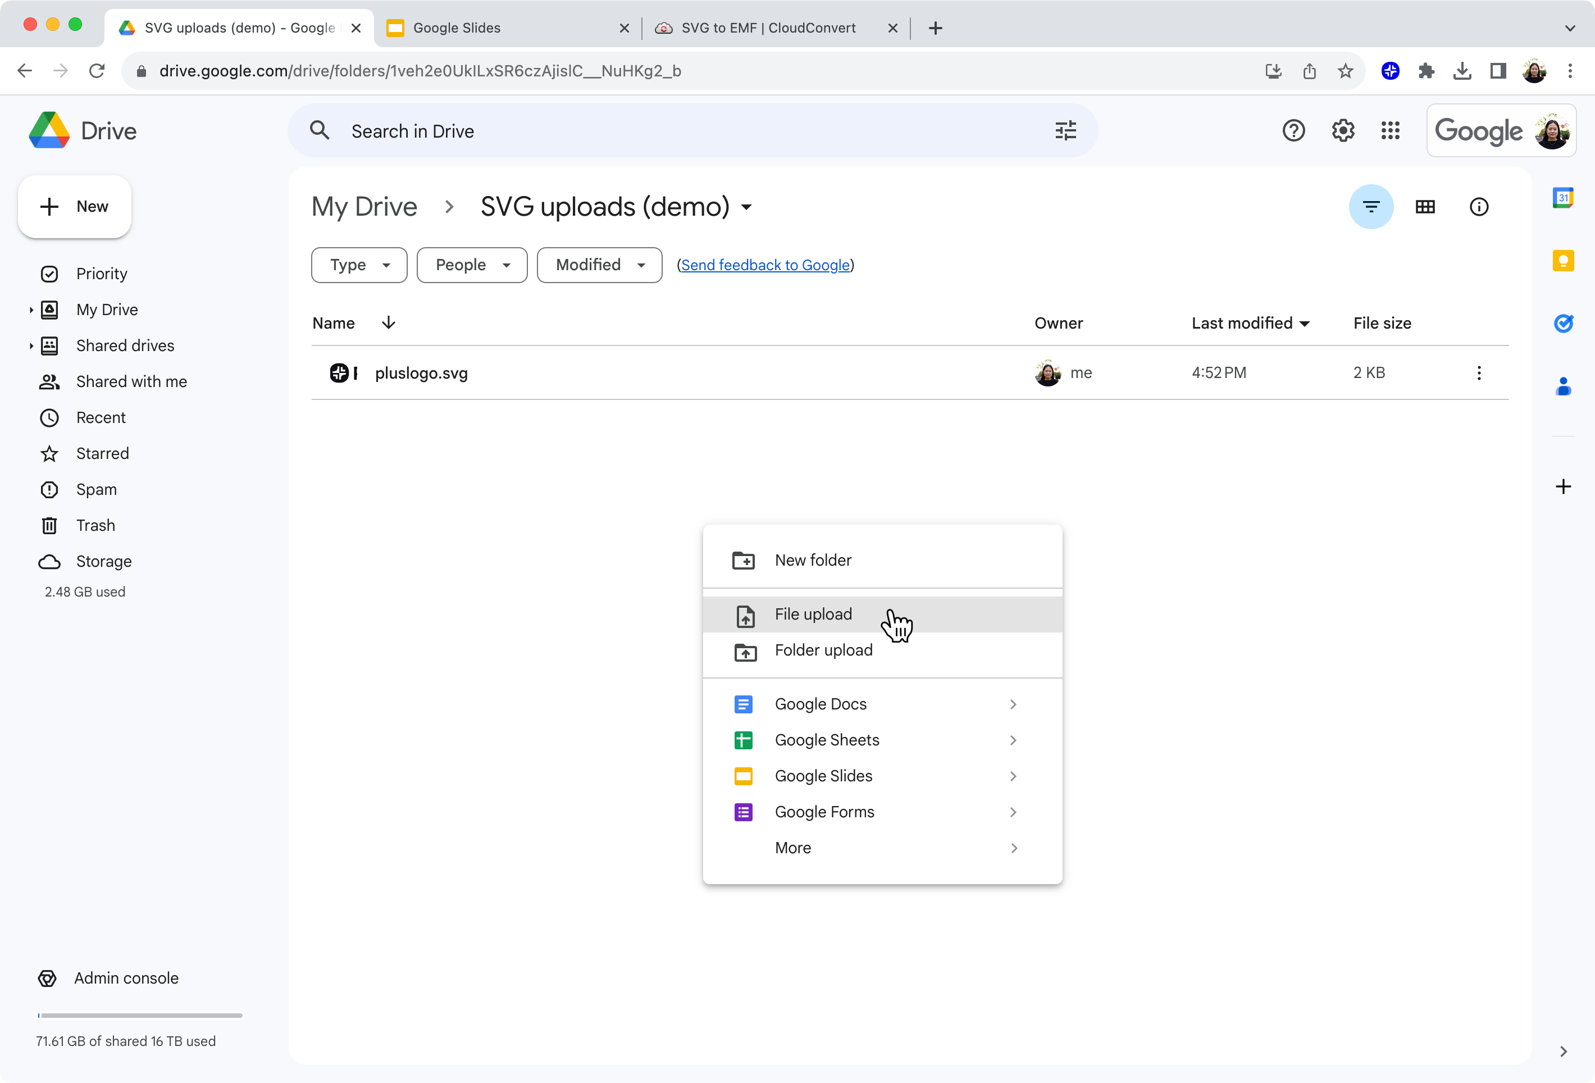Choose Folder upload menu item
The image size is (1595, 1083).
coord(883,650)
